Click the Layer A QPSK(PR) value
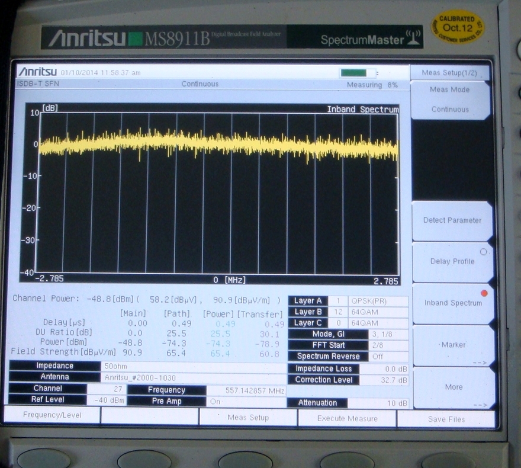The width and height of the screenshot is (521, 468). [378, 301]
